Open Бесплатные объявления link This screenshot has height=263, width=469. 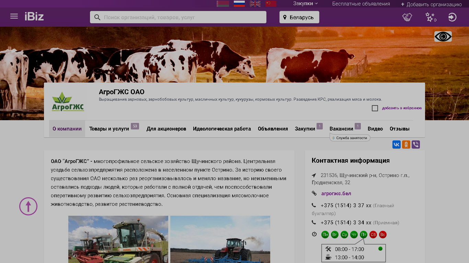(x=361, y=4)
